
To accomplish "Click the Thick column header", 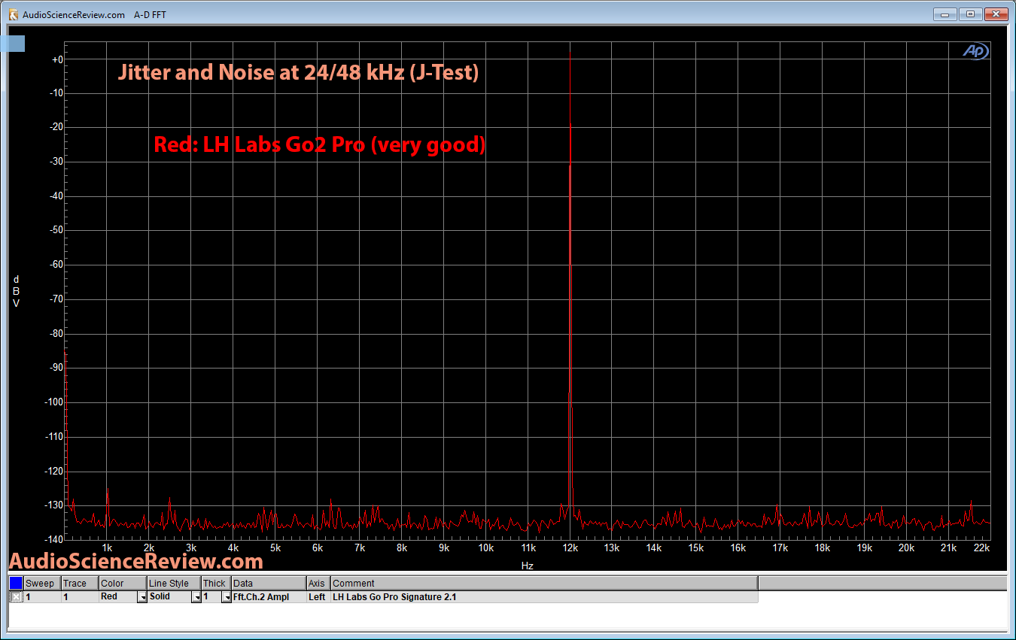I will [217, 583].
